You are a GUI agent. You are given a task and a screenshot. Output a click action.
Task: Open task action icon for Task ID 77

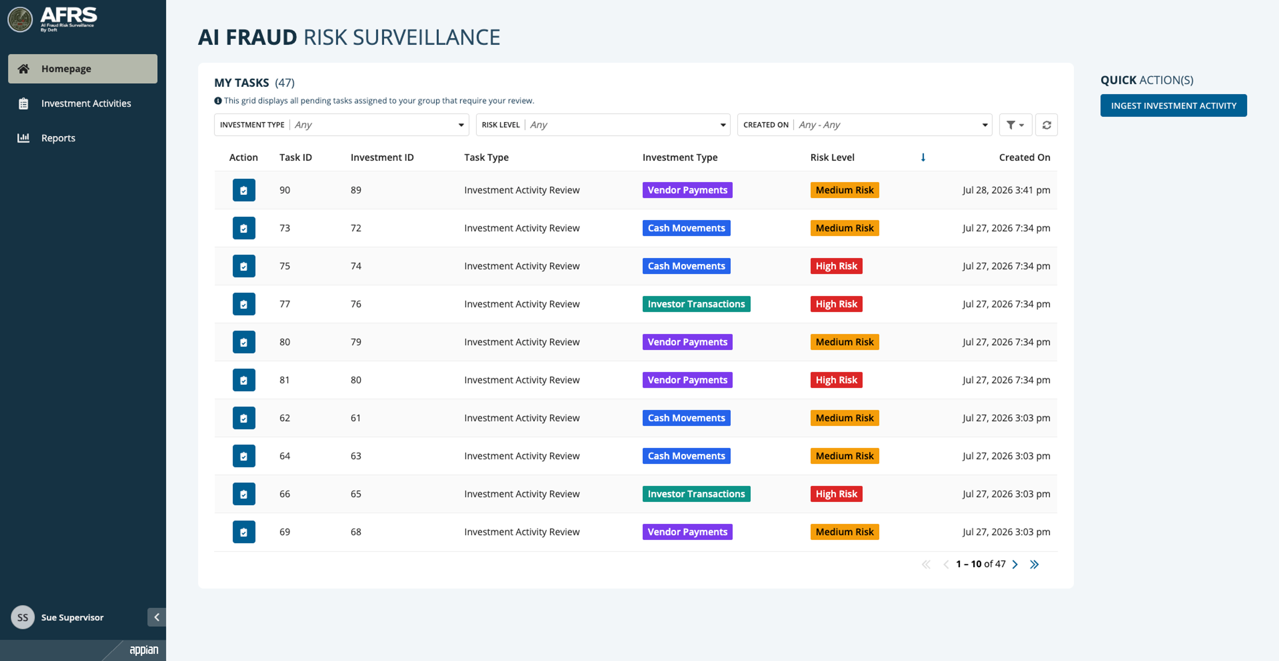[x=244, y=304]
